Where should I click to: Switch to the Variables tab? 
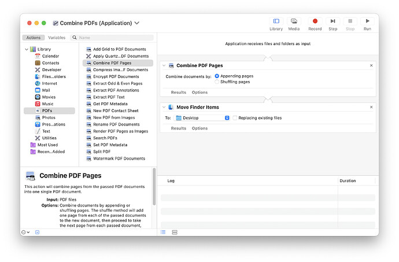point(56,38)
